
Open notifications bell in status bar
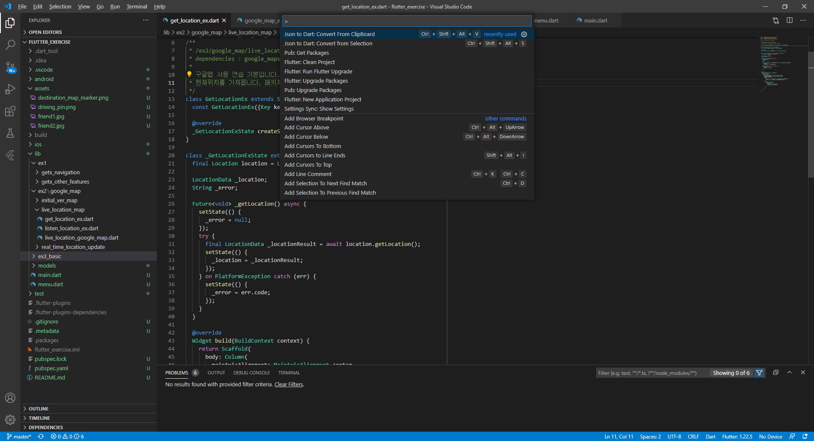[805, 436]
